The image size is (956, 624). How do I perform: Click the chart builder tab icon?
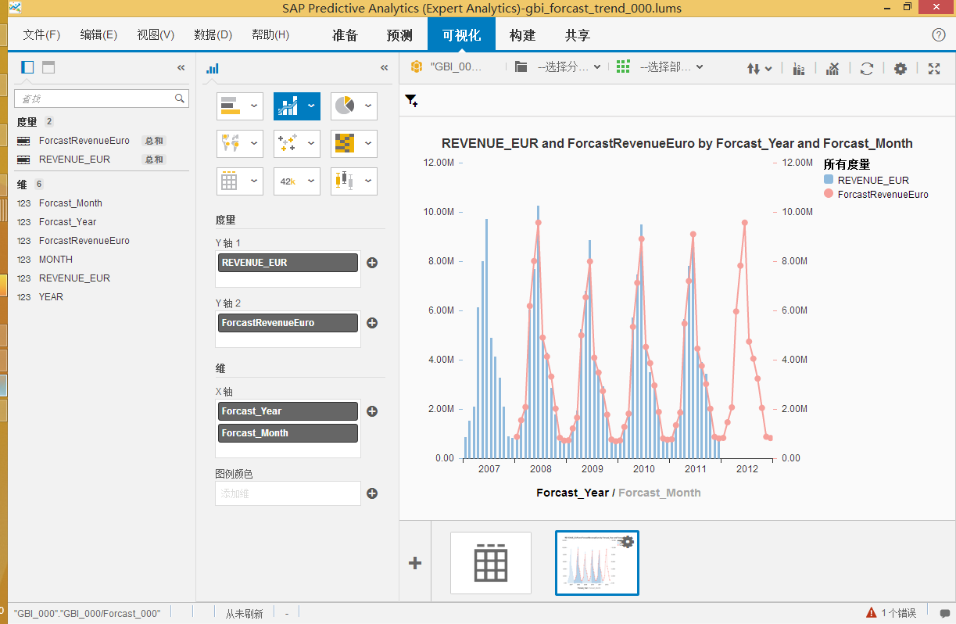point(212,68)
